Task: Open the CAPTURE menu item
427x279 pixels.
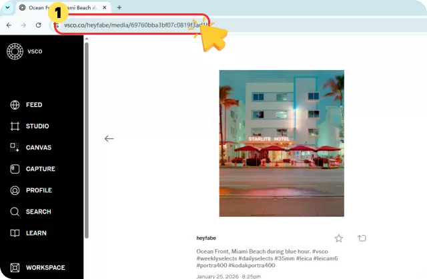Action: tap(41, 169)
